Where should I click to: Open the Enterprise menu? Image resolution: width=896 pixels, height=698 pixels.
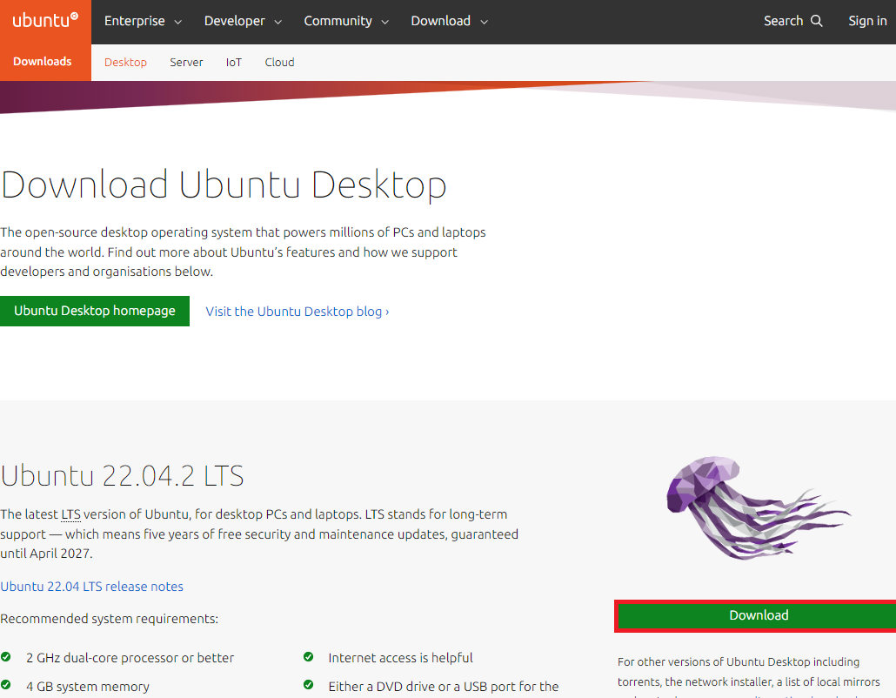(143, 21)
